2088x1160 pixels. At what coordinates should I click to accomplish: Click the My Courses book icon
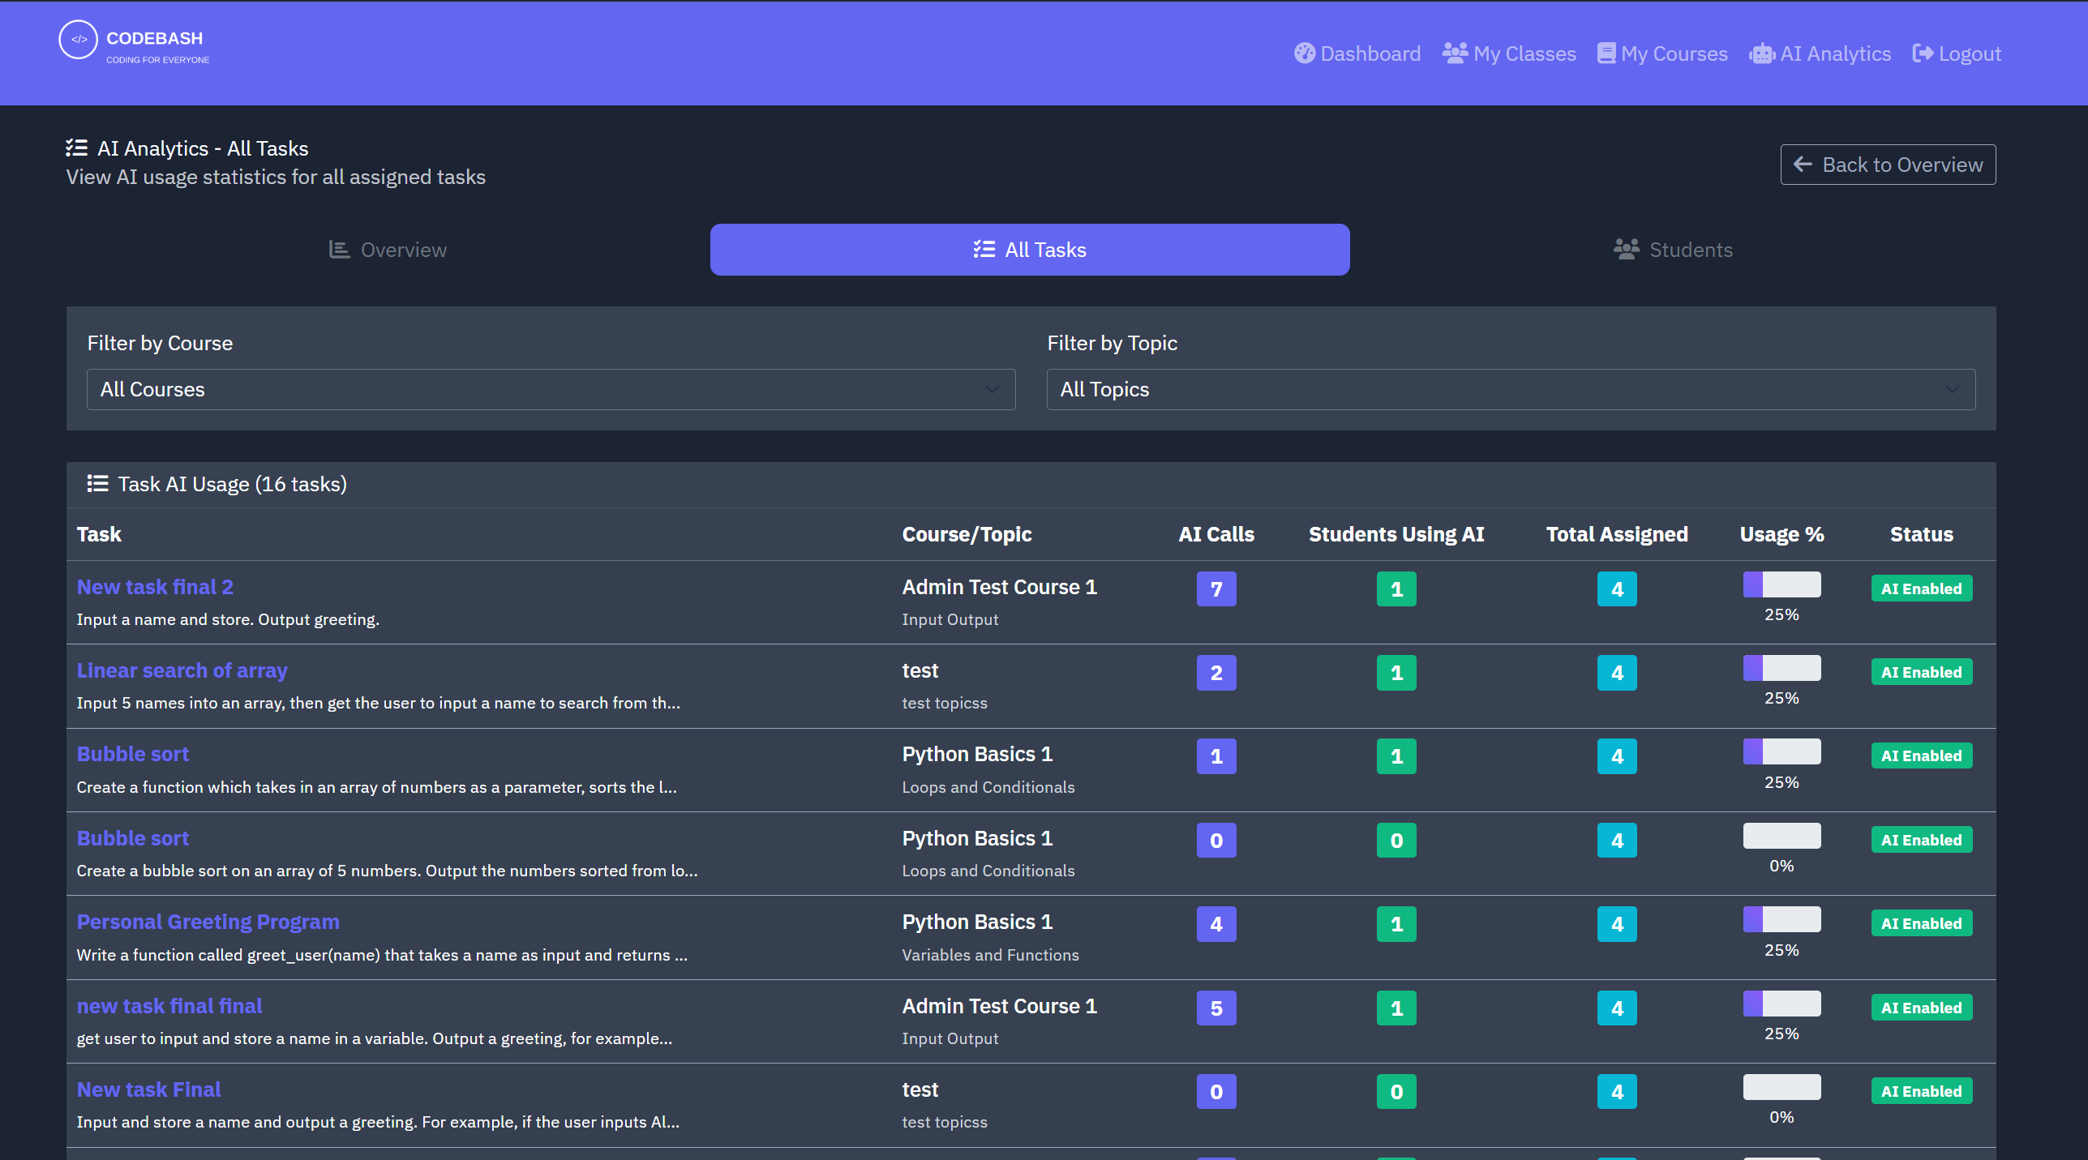[x=1606, y=54]
